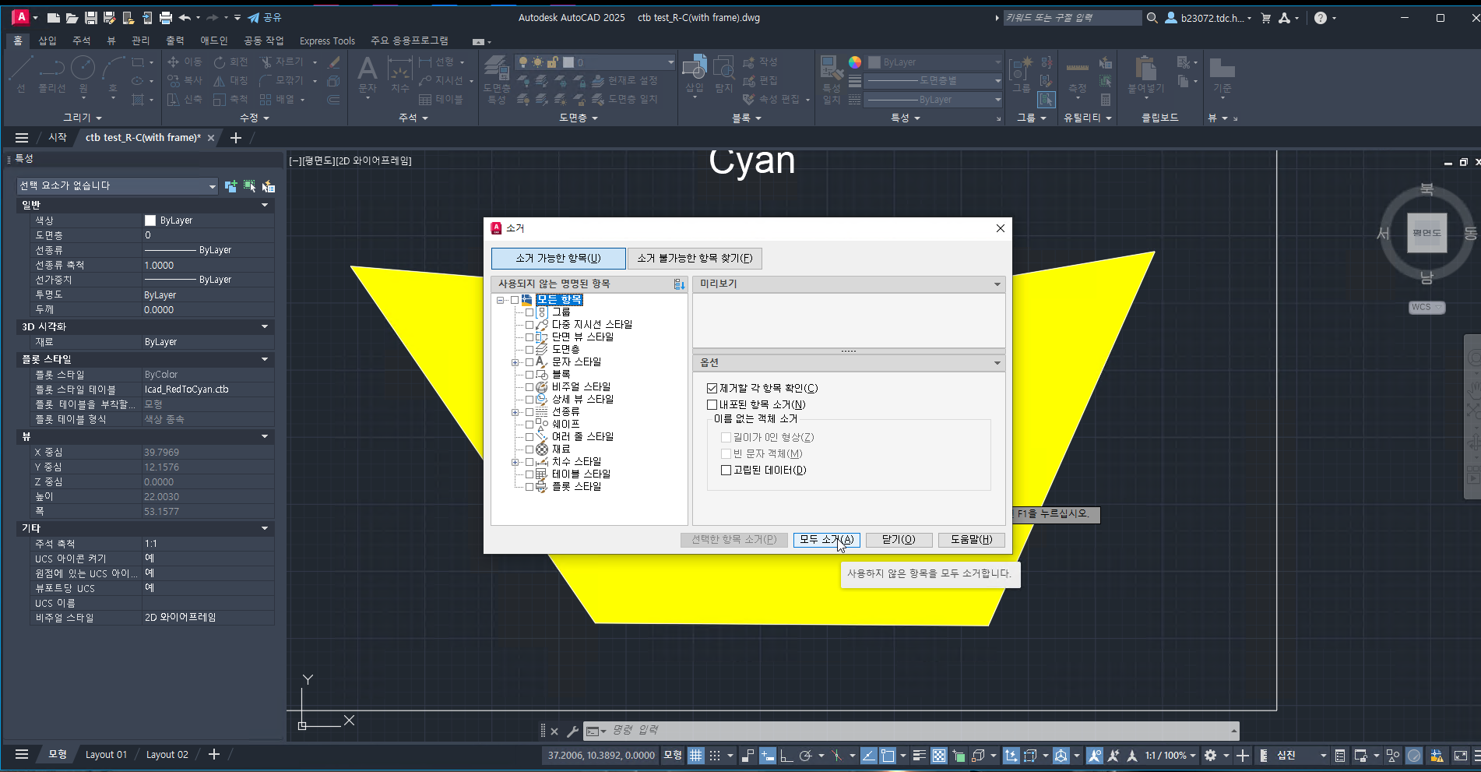Check the 플롯 스타일 item checkbox in tree
This screenshot has height=772, width=1481.
click(x=529, y=487)
